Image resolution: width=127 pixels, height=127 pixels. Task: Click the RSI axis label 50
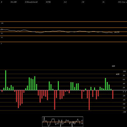tap(2, 33)
